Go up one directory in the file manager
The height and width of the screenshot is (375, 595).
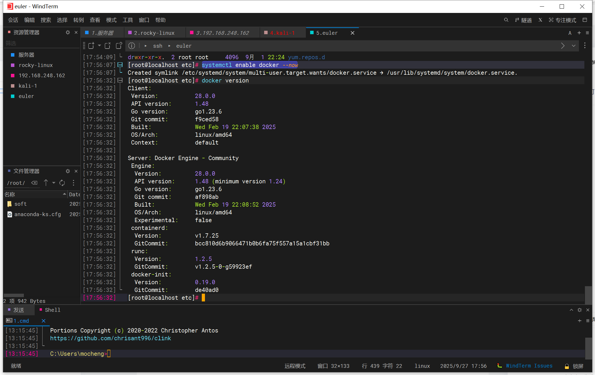point(46,183)
